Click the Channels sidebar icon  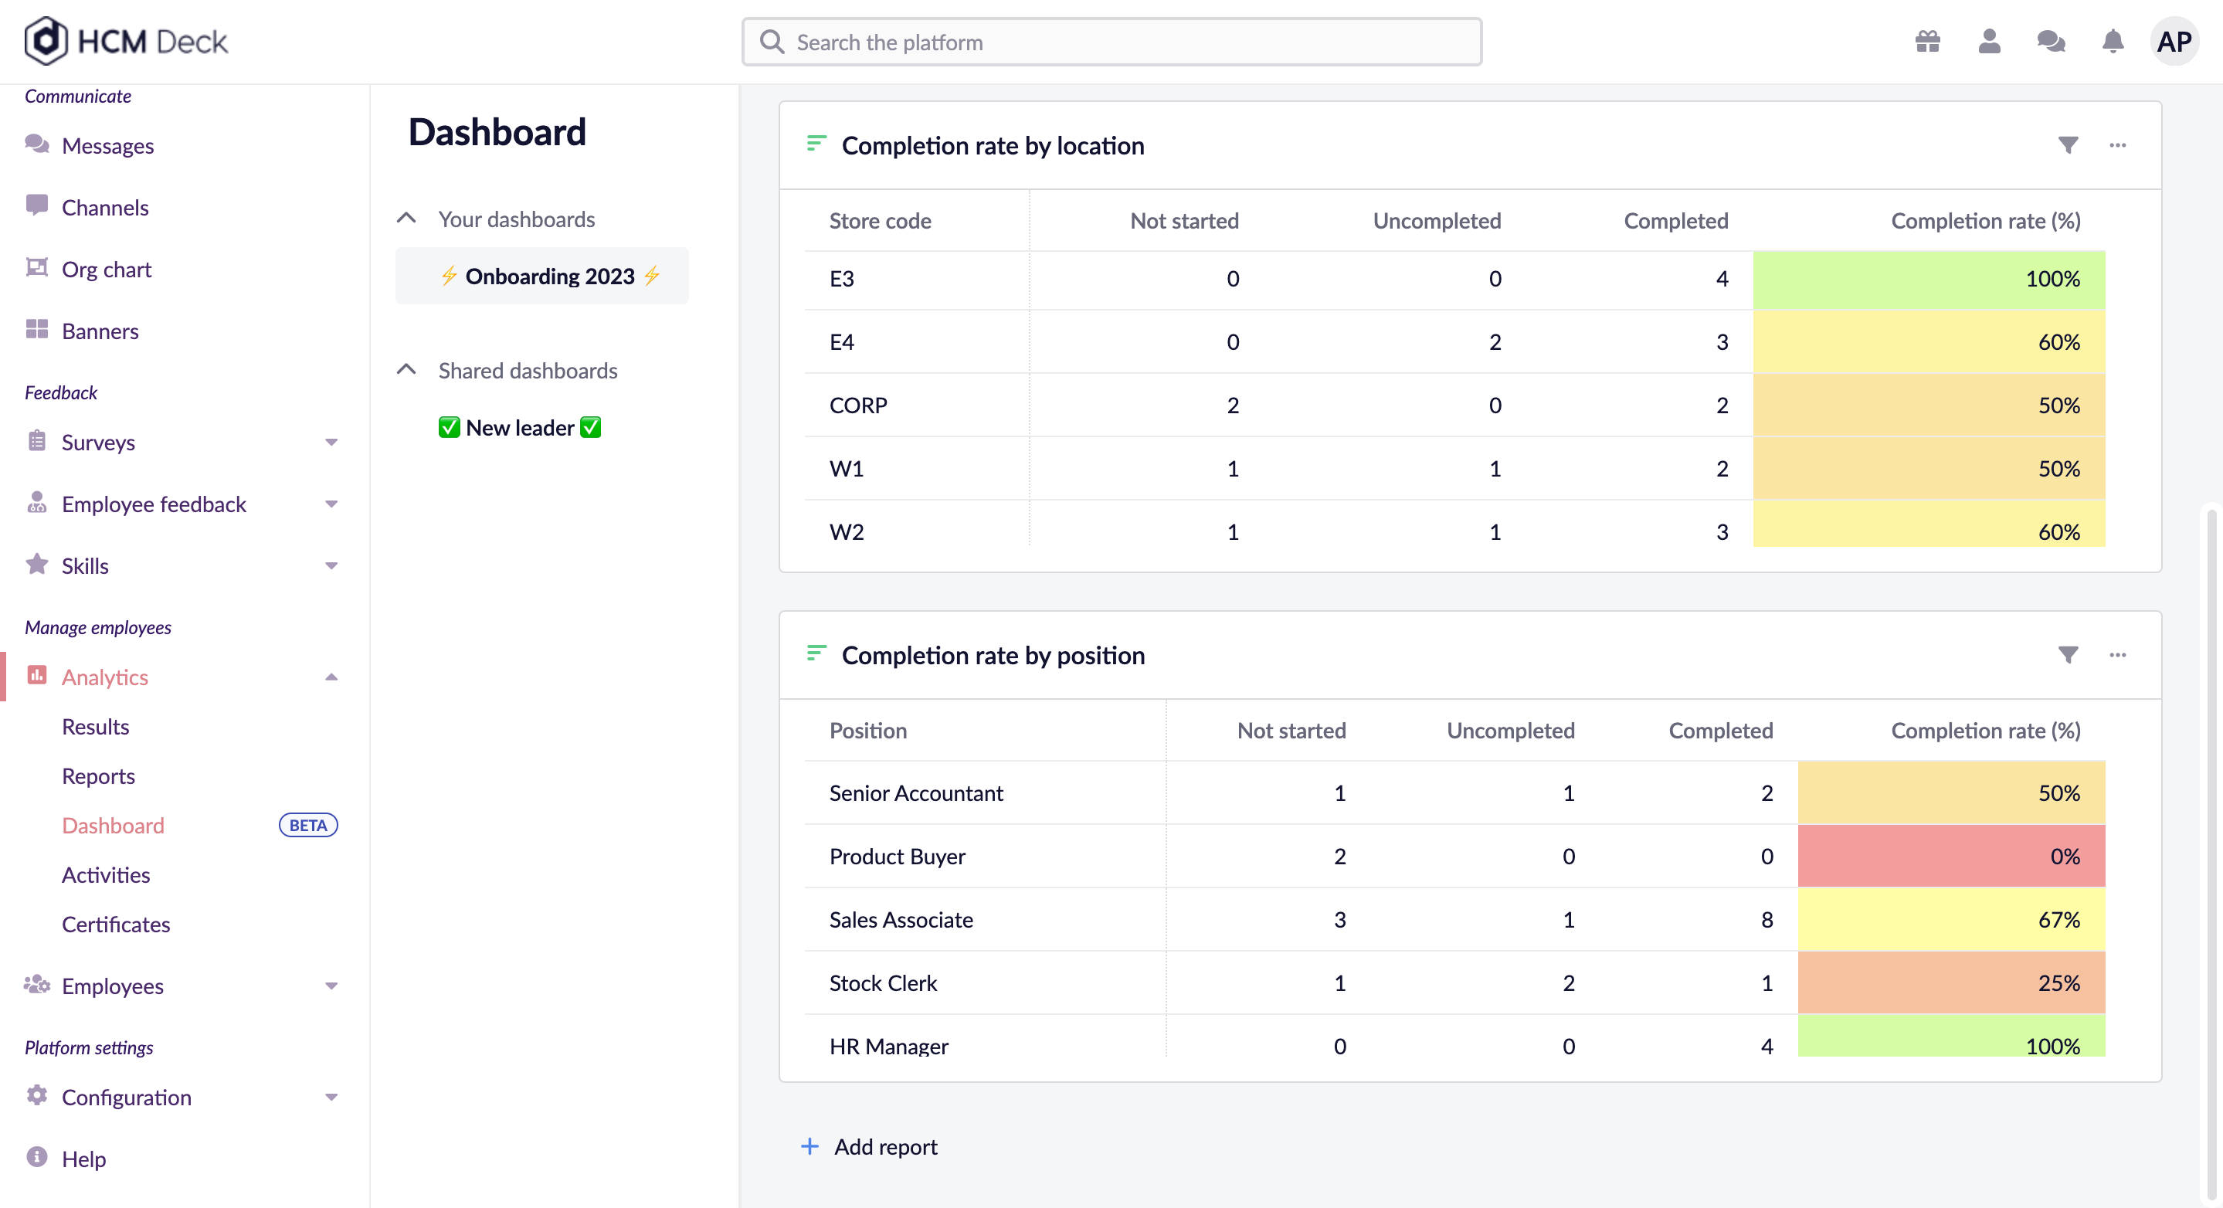pyautogui.click(x=37, y=206)
